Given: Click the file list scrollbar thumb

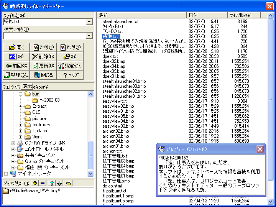Looking at the screenshot, I should [x=270, y=100].
